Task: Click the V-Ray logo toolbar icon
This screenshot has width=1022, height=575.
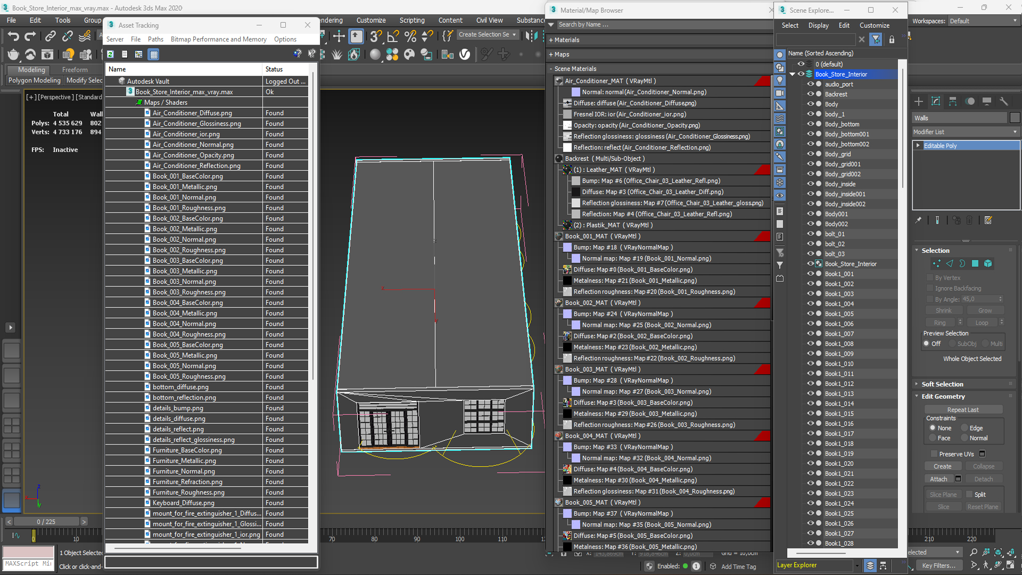Action: point(465,54)
